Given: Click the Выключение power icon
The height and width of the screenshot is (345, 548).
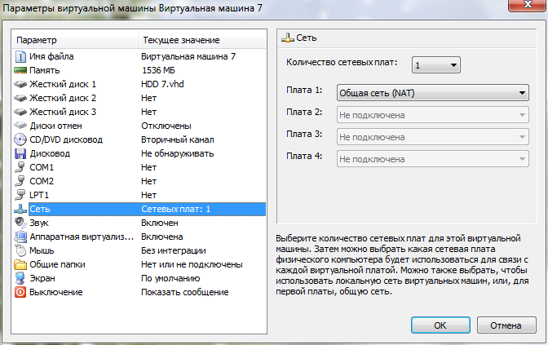Looking at the screenshot, I should pyautogui.click(x=20, y=292).
